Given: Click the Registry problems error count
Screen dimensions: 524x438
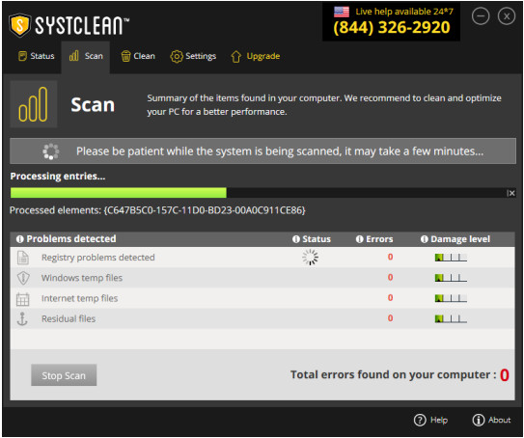Looking at the screenshot, I should tap(390, 257).
